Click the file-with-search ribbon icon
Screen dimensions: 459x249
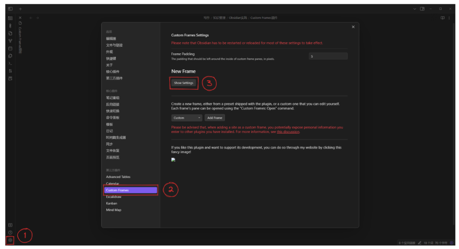(x=10, y=33)
